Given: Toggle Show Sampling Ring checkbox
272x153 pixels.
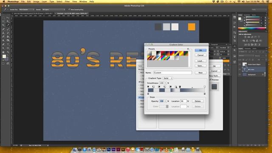Looking at the screenshot, I should [x=69, y=9].
